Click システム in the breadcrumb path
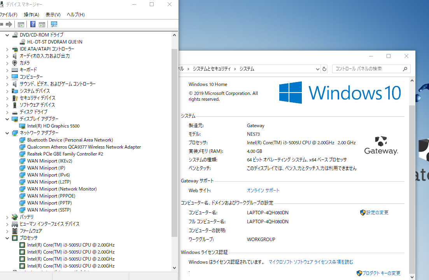This screenshot has width=429, height=280. [x=247, y=69]
